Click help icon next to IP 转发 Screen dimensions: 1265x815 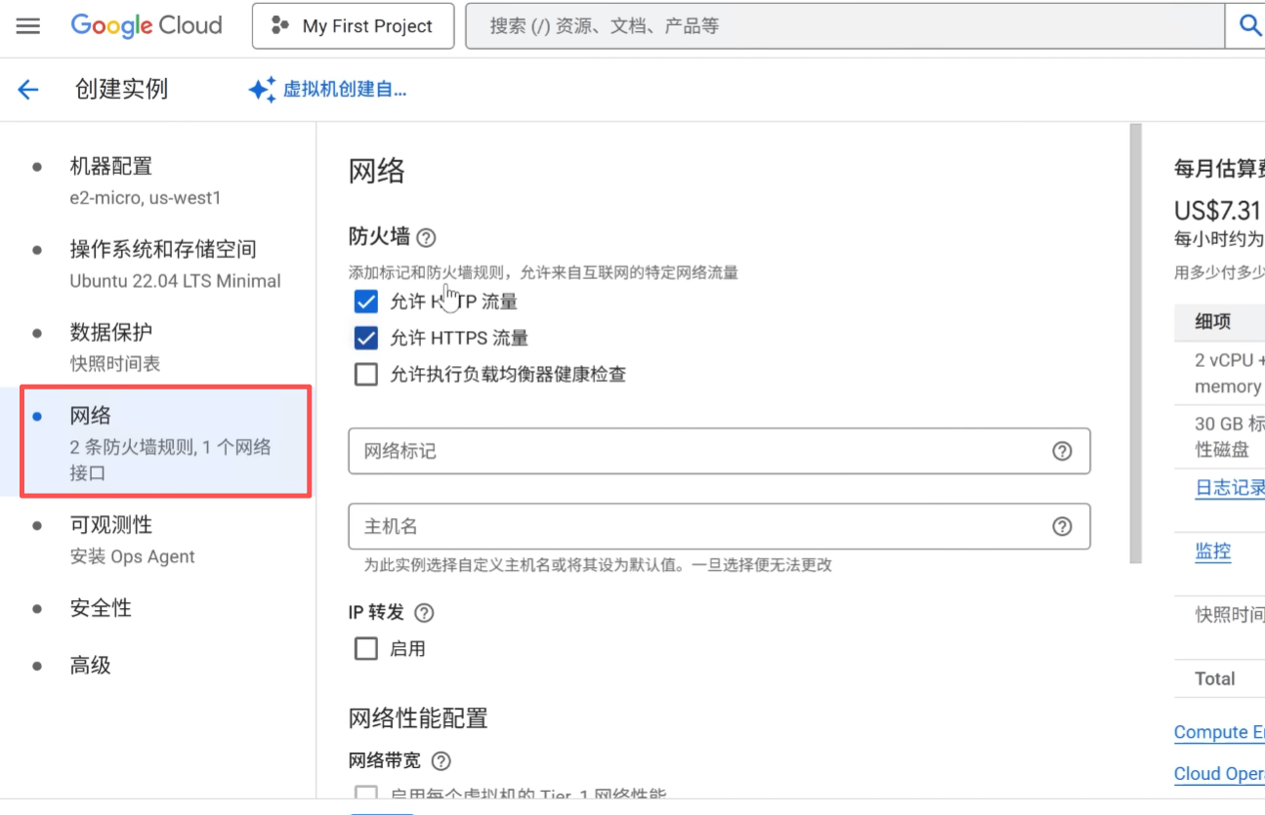pyautogui.click(x=424, y=613)
